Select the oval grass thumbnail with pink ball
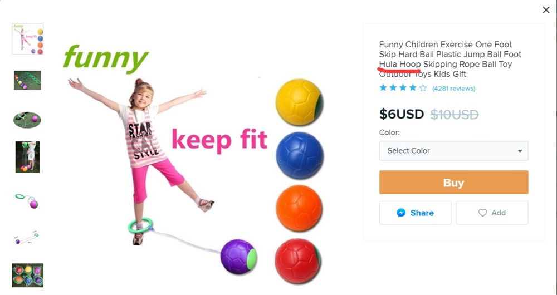This screenshot has height=295, width=557. [x=27, y=120]
